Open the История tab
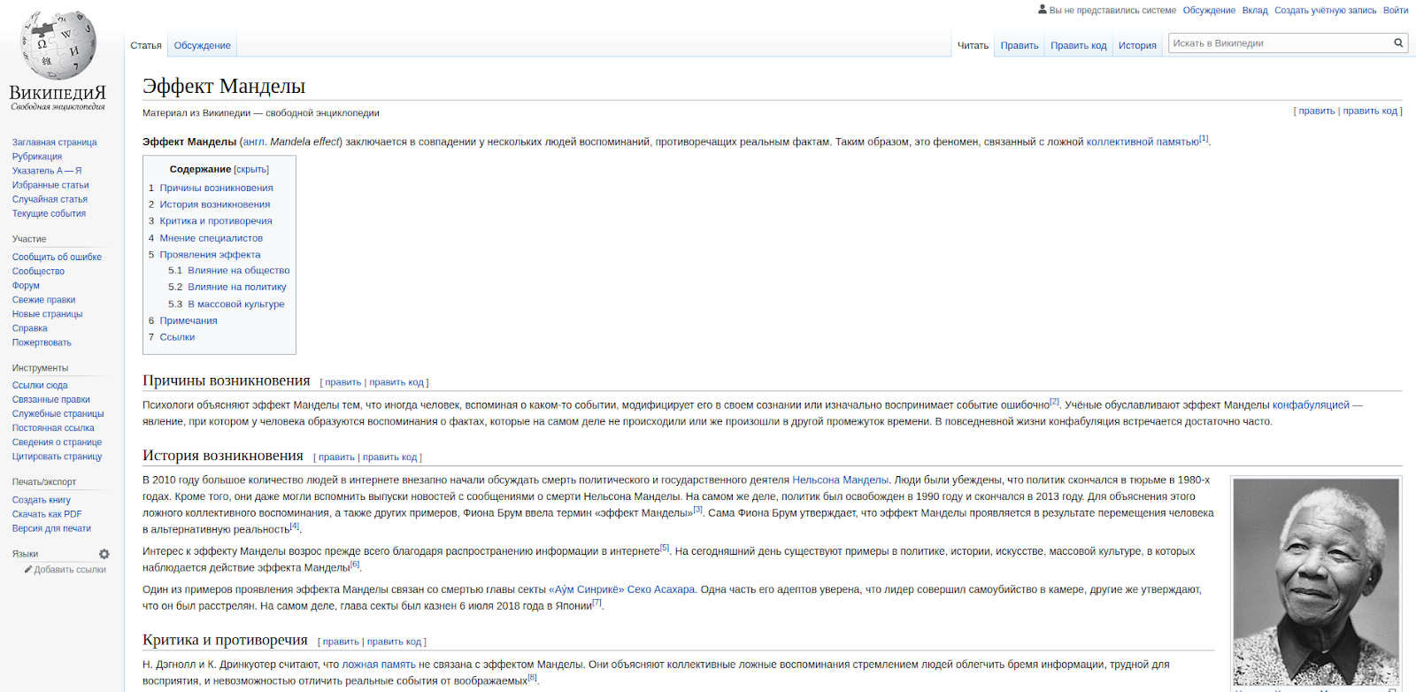The height and width of the screenshot is (692, 1416). [1137, 45]
